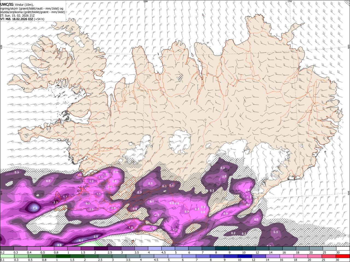Pick the pale green swatch between 0.1 and 0.3 on the lower scale

(x=7, y=256)
